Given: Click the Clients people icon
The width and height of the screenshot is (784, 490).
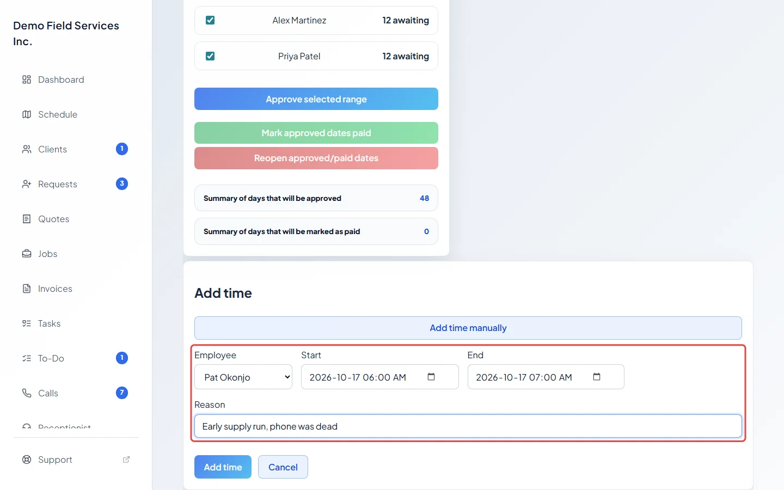Looking at the screenshot, I should [x=27, y=149].
